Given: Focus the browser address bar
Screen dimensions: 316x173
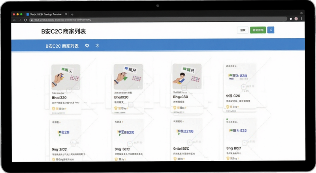Looking at the screenshot, I should click(x=158, y=20).
